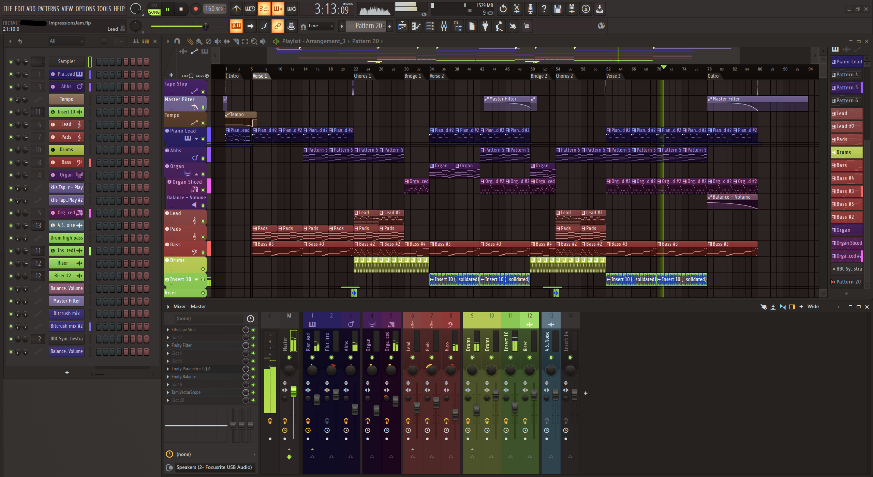Select Bass #4 pattern in the picker panel
Screen dimensions: 873x477
(846, 178)
